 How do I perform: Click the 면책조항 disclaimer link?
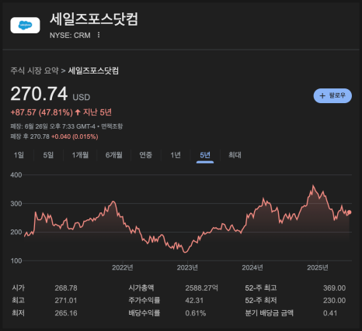pos(112,126)
